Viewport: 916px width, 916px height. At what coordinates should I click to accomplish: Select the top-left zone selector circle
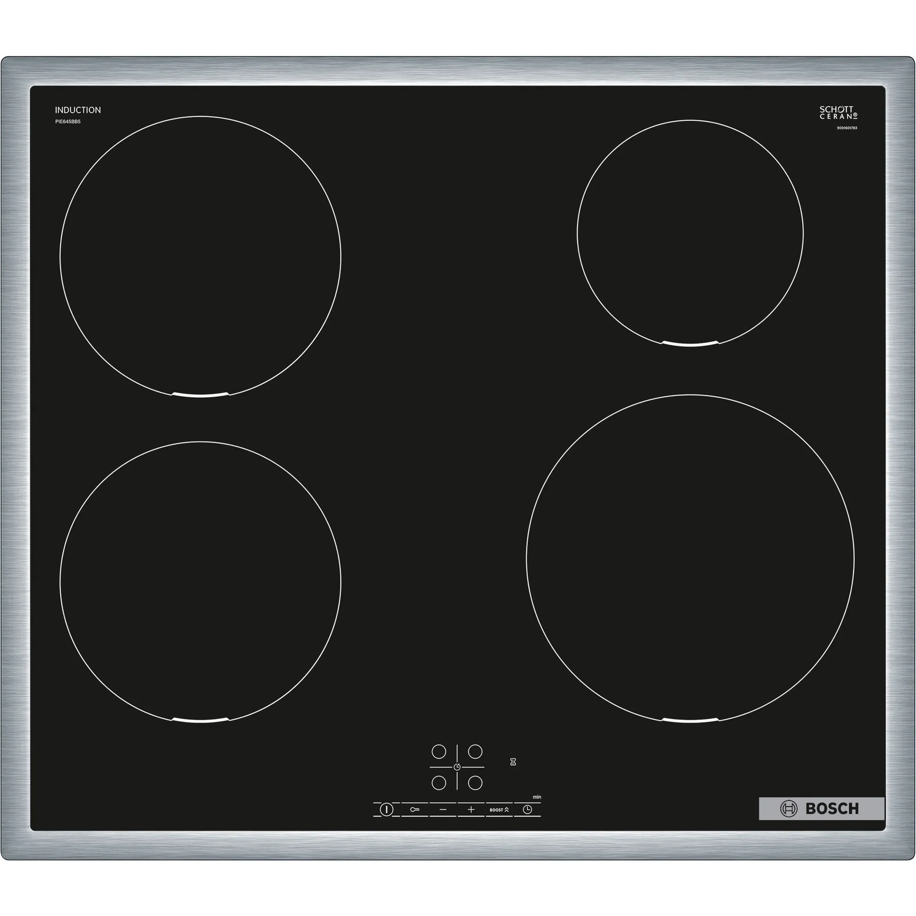pyautogui.click(x=439, y=751)
